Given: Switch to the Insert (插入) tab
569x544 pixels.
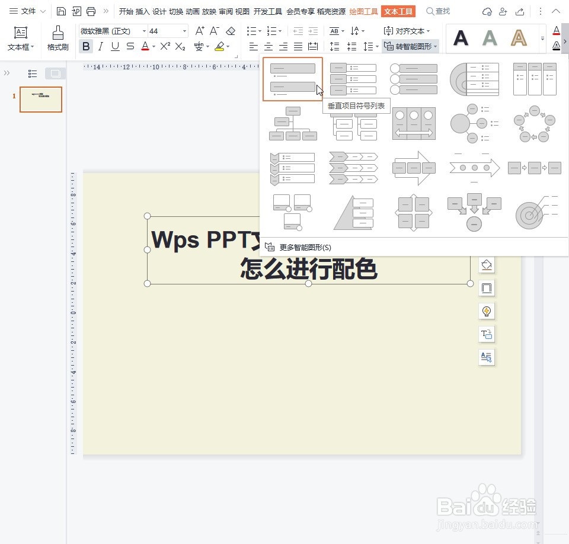Looking at the screenshot, I should [x=142, y=12].
